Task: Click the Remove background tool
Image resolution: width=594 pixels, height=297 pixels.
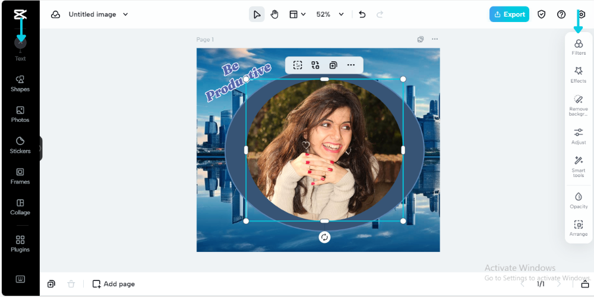Action: click(x=578, y=105)
